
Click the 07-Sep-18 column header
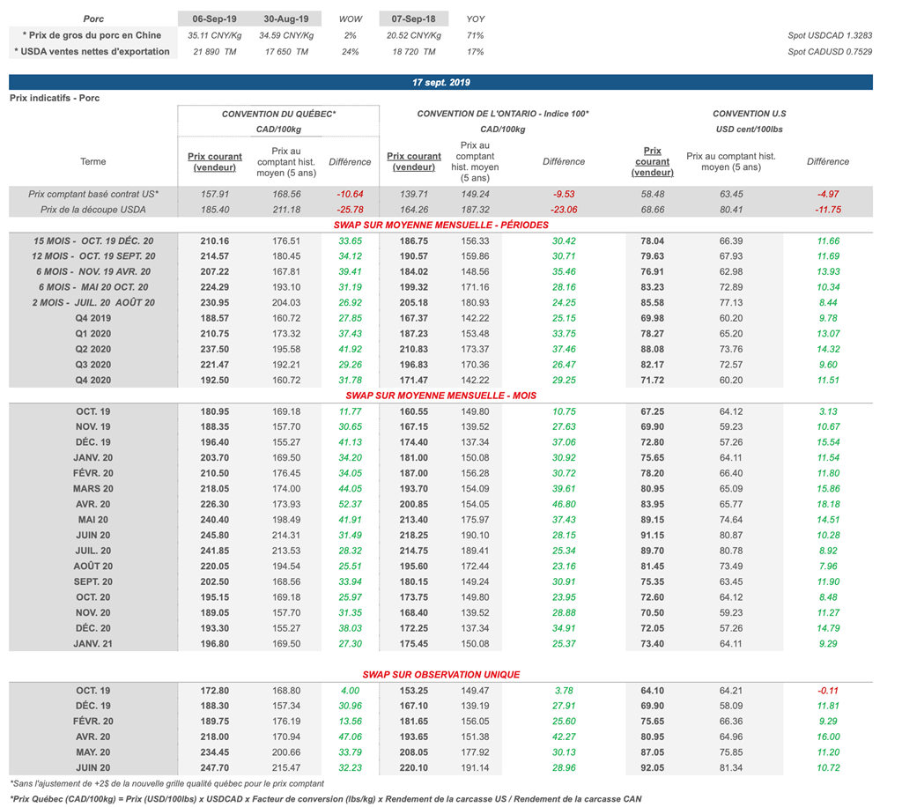coord(413,19)
